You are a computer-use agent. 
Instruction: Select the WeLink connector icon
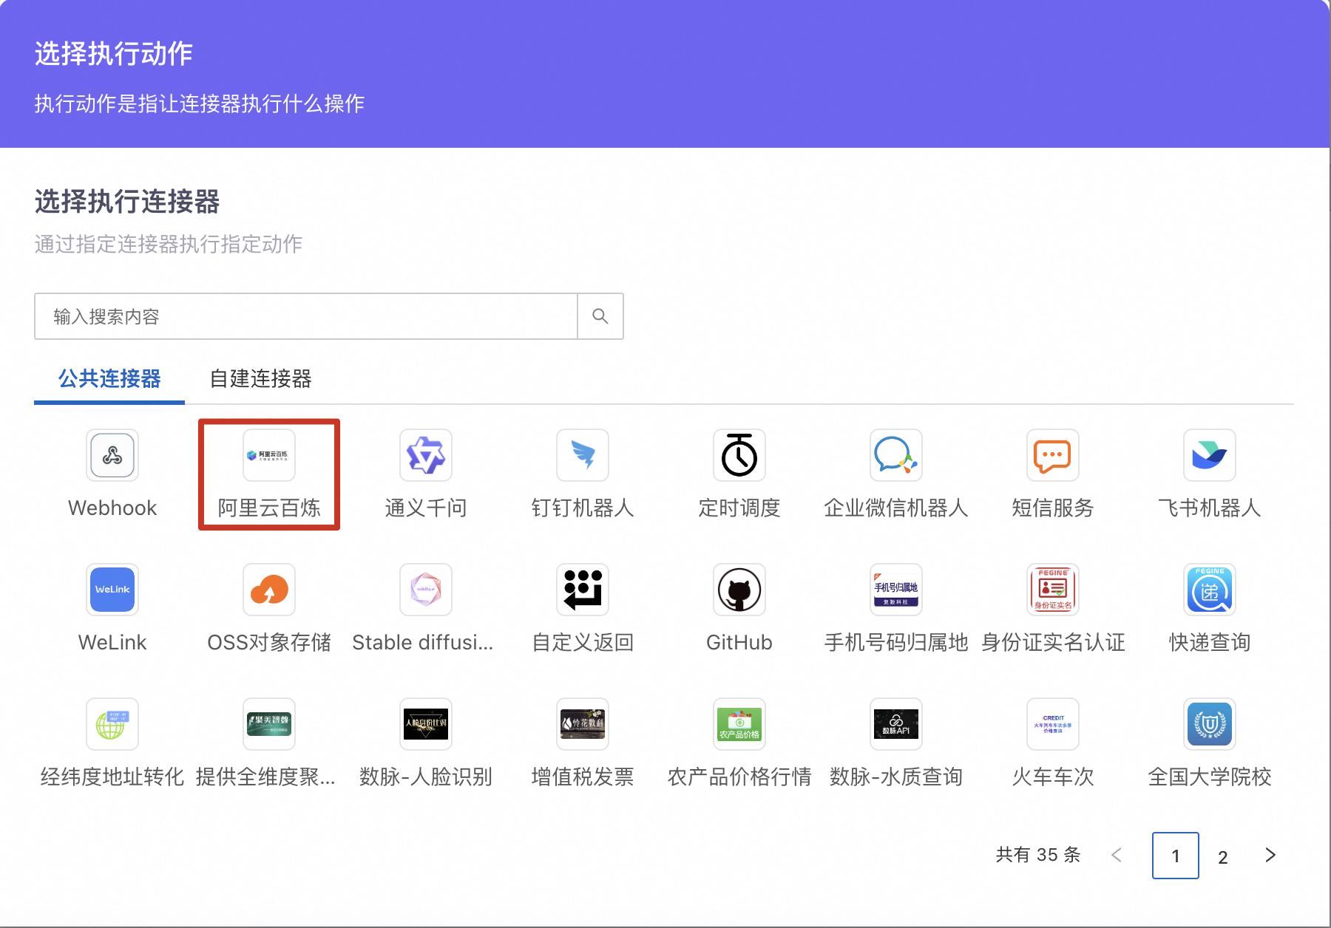pyautogui.click(x=112, y=590)
